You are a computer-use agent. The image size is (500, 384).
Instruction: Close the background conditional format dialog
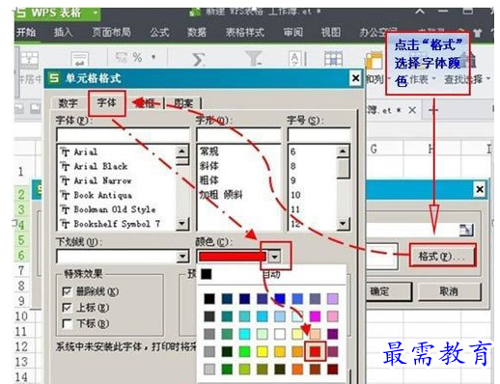point(480,189)
